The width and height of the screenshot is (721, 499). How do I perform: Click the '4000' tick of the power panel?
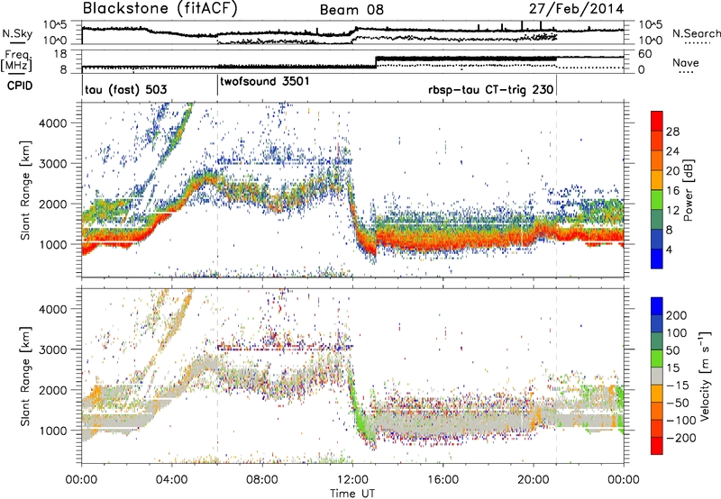point(52,123)
